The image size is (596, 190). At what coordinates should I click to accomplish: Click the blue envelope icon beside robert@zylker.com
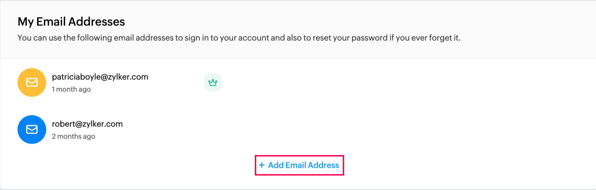point(32,129)
